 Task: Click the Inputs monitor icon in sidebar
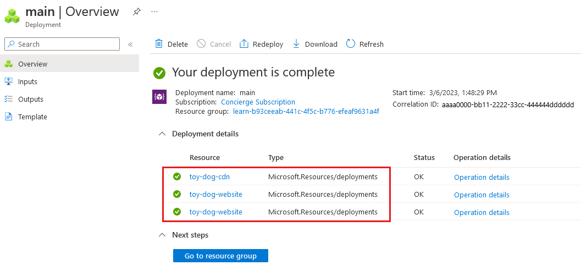(x=9, y=81)
